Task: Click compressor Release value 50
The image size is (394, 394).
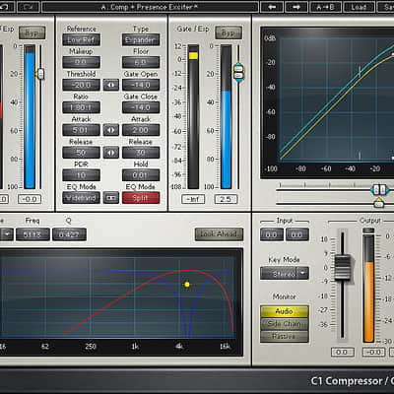Action: point(81,153)
